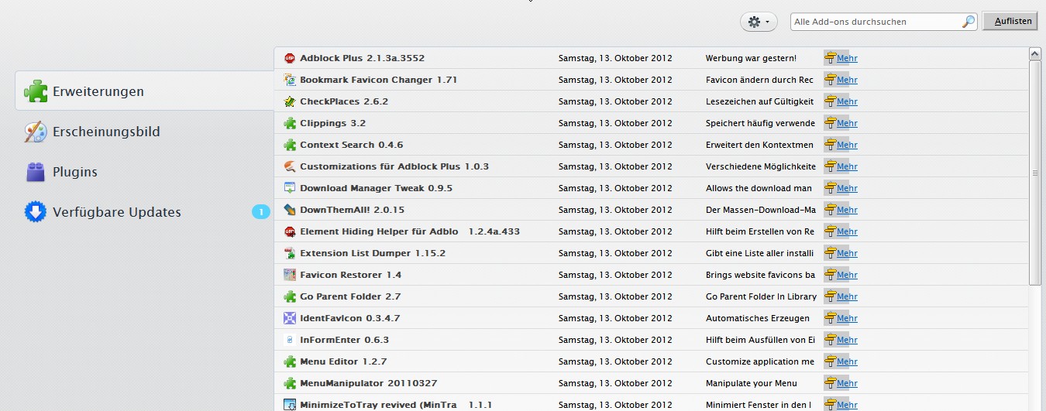Click the Adblock Plus extension icon

pos(290,58)
